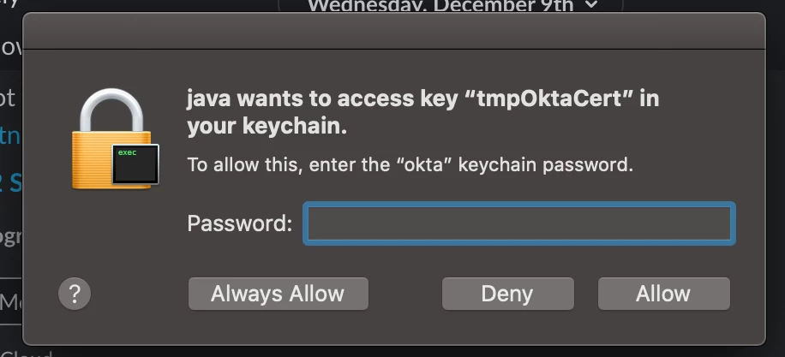Click the gold padlock icon

point(111,139)
